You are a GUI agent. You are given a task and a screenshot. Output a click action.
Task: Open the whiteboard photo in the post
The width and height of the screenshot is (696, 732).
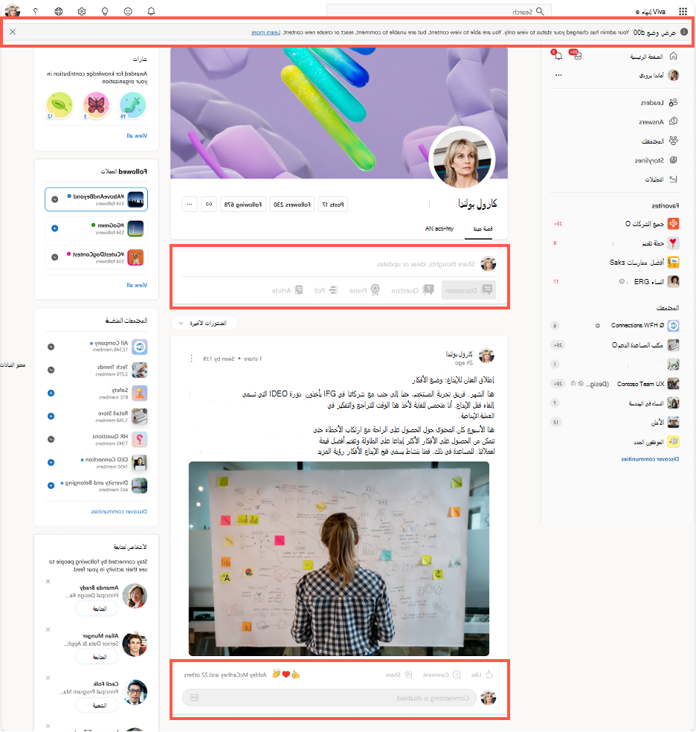click(x=339, y=559)
